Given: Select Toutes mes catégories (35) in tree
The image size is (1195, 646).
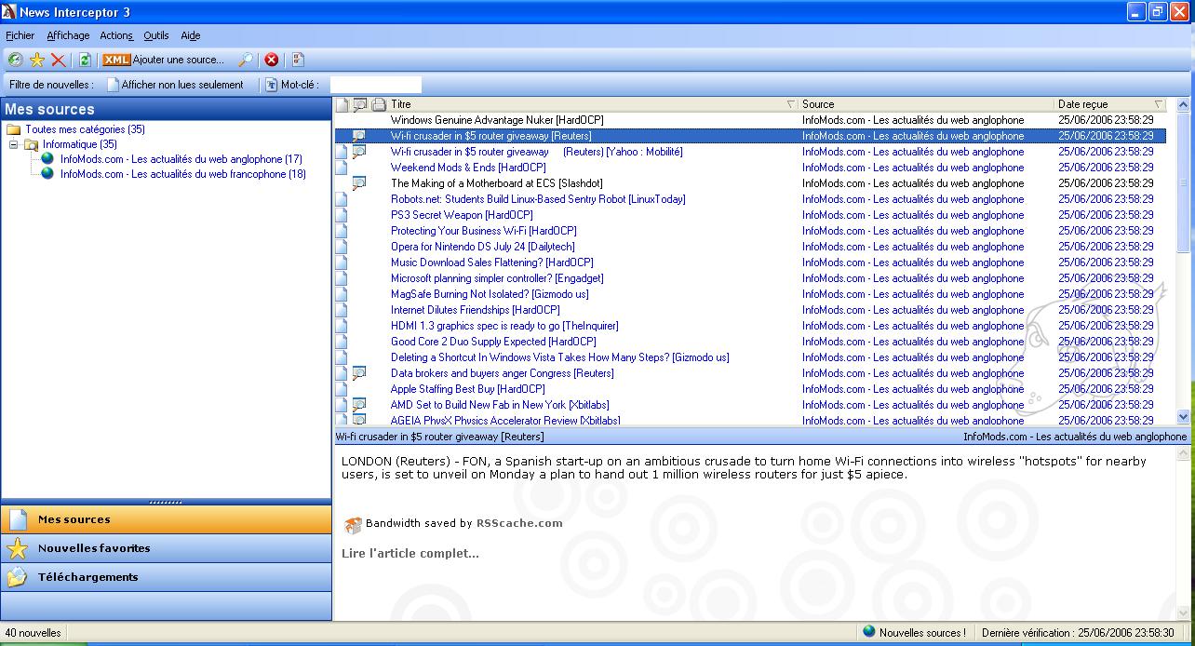Looking at the screenshot, I should [x=86, y=129].
